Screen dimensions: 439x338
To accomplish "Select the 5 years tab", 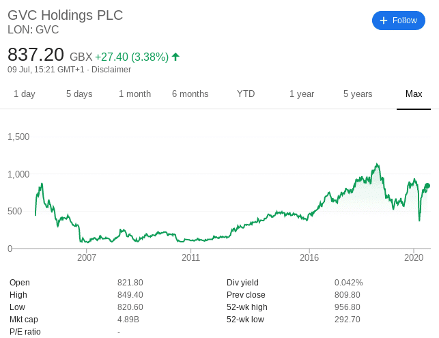I will point(358,94).
